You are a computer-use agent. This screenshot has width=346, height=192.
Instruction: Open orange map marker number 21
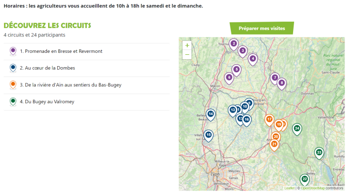(x=274, y=145)
